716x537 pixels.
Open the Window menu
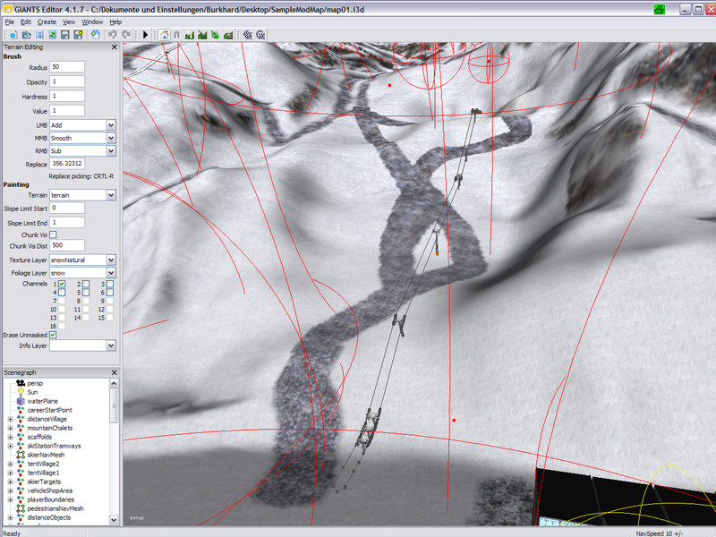click(92, 21)
